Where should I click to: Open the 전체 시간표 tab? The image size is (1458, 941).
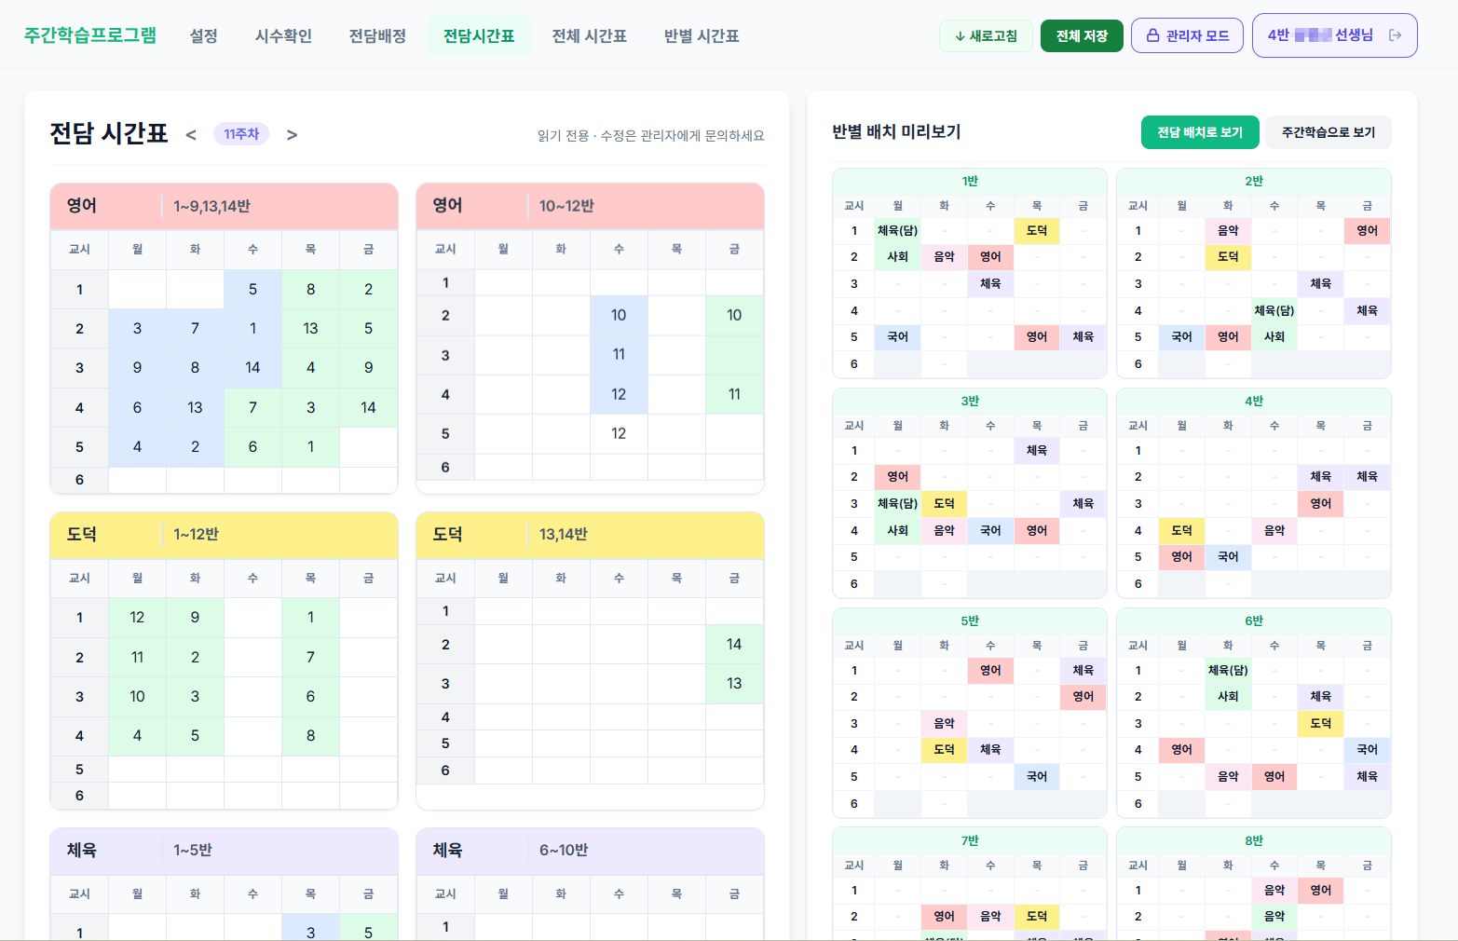pyautogui.click(x=589, y=35)
